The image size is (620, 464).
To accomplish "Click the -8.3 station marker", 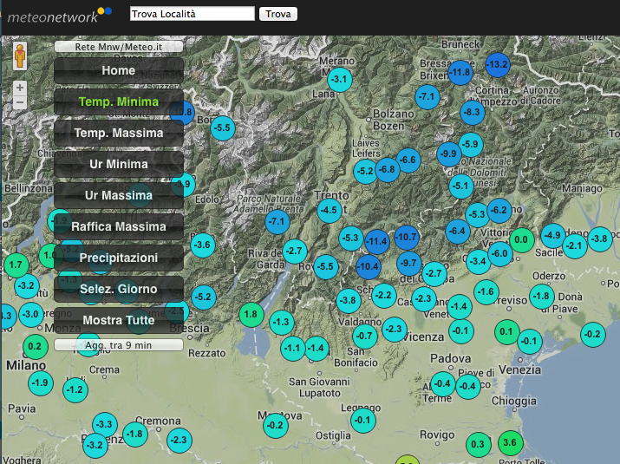I will (473, 113).
